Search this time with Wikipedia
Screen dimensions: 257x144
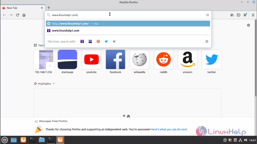114,41
